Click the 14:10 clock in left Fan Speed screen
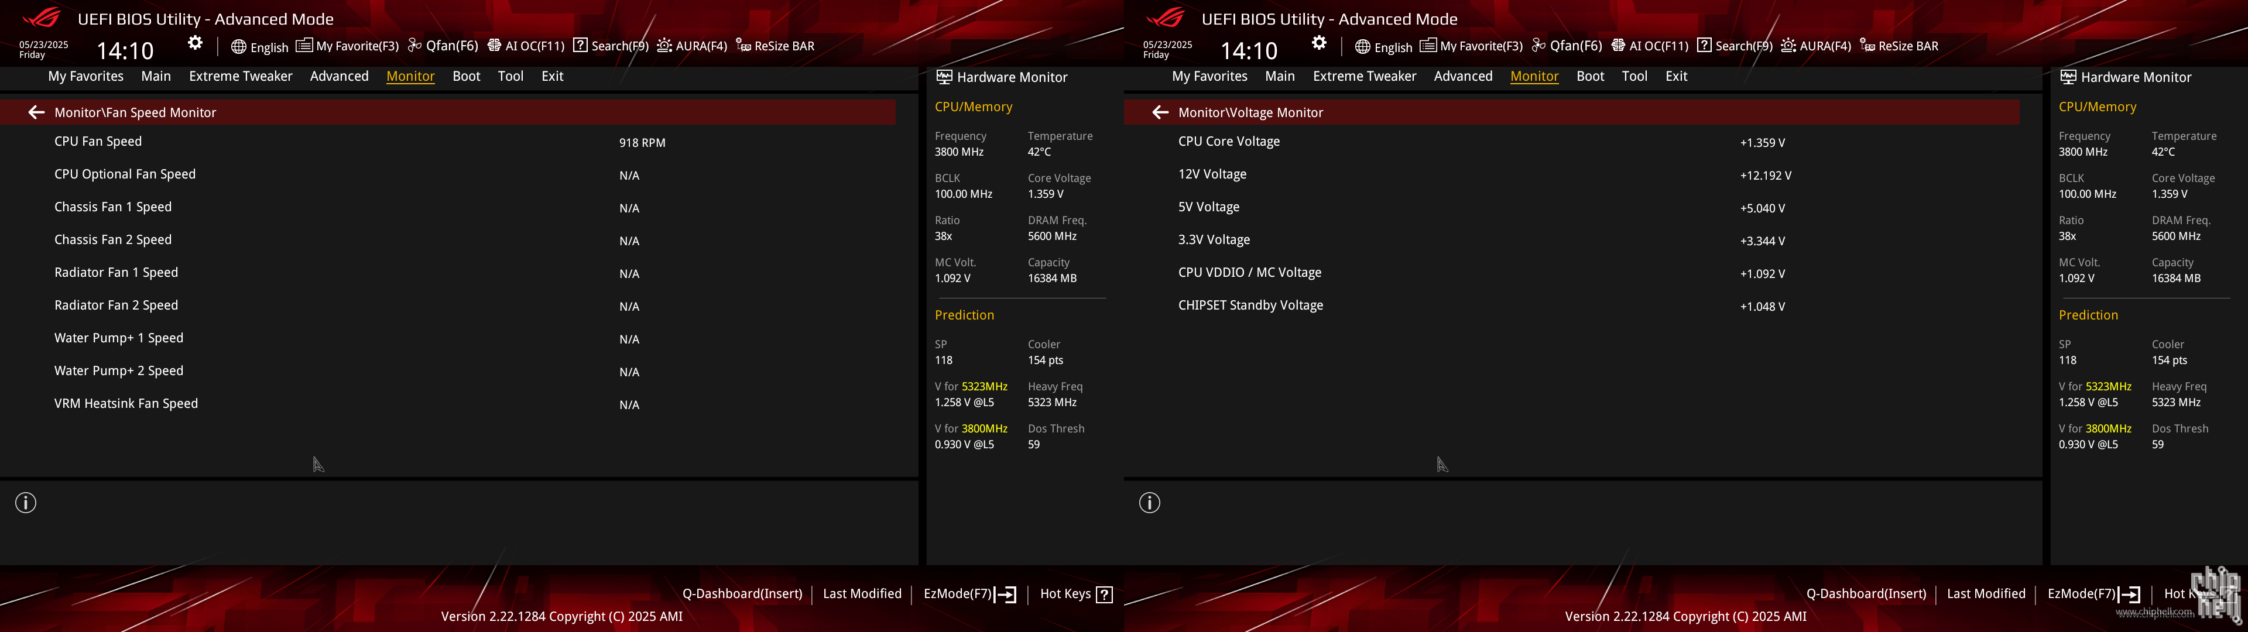This screenshot has width=2248, height=632. pos(125,51)
